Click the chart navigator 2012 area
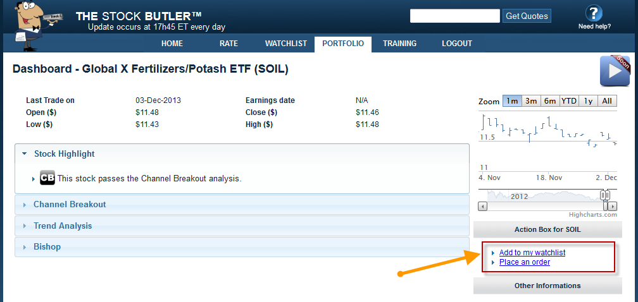Viewport: 638px width, 302px height. (x=519, y=196)
